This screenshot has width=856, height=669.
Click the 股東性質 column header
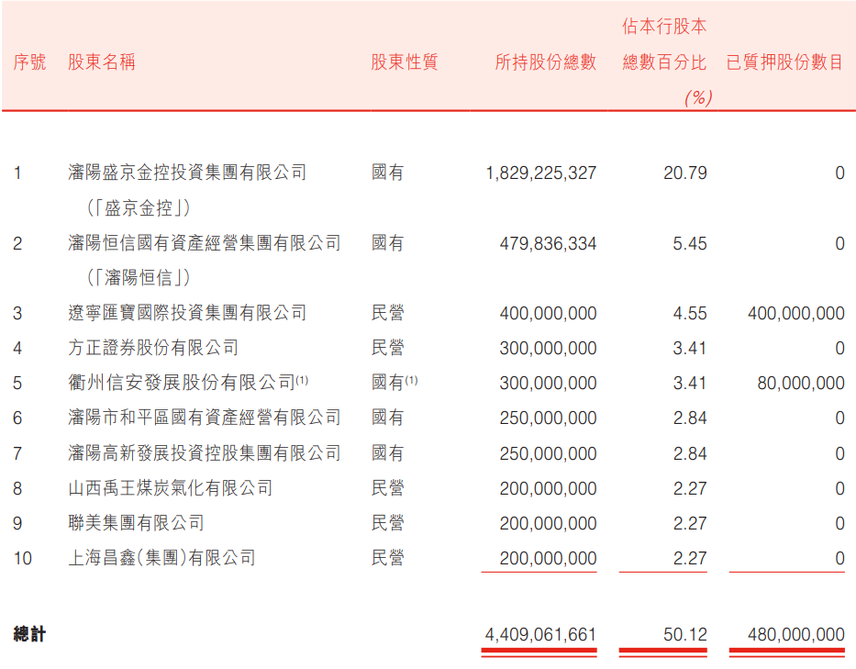pyautogui.click(x=405, y=62)
